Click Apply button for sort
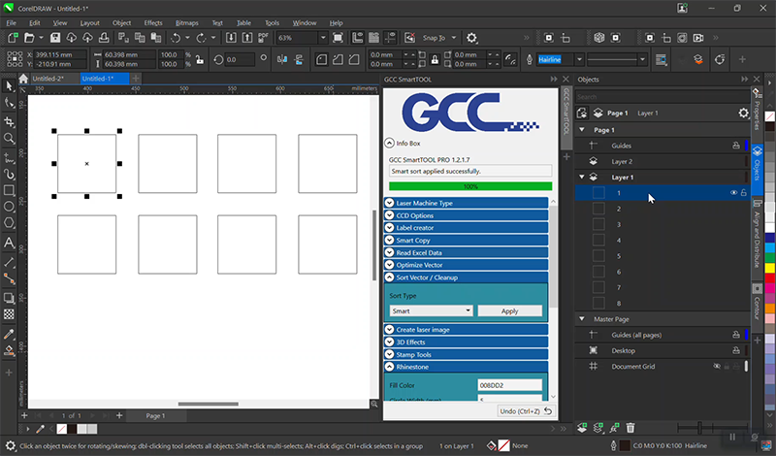The image size is (776, 456). point(510,311)
